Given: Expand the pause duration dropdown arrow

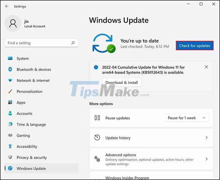Looking at the screenshot, I should (x=204, y=118).
